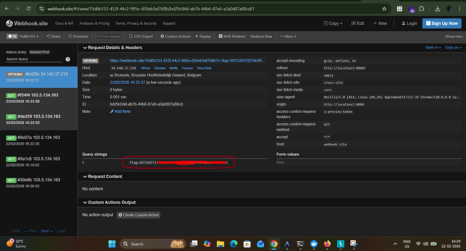
Task: Open File Explorer from taskbar
Action: coord(220,244)
